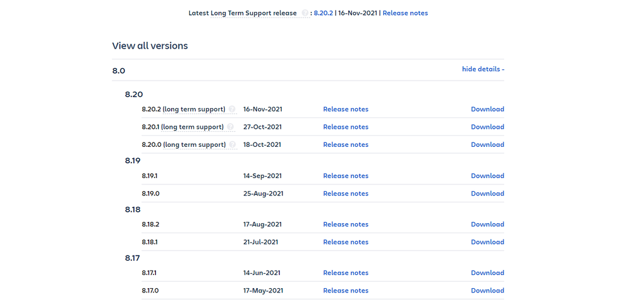Click the help icon next to 8.20.2 long term support

click(232, 109)
